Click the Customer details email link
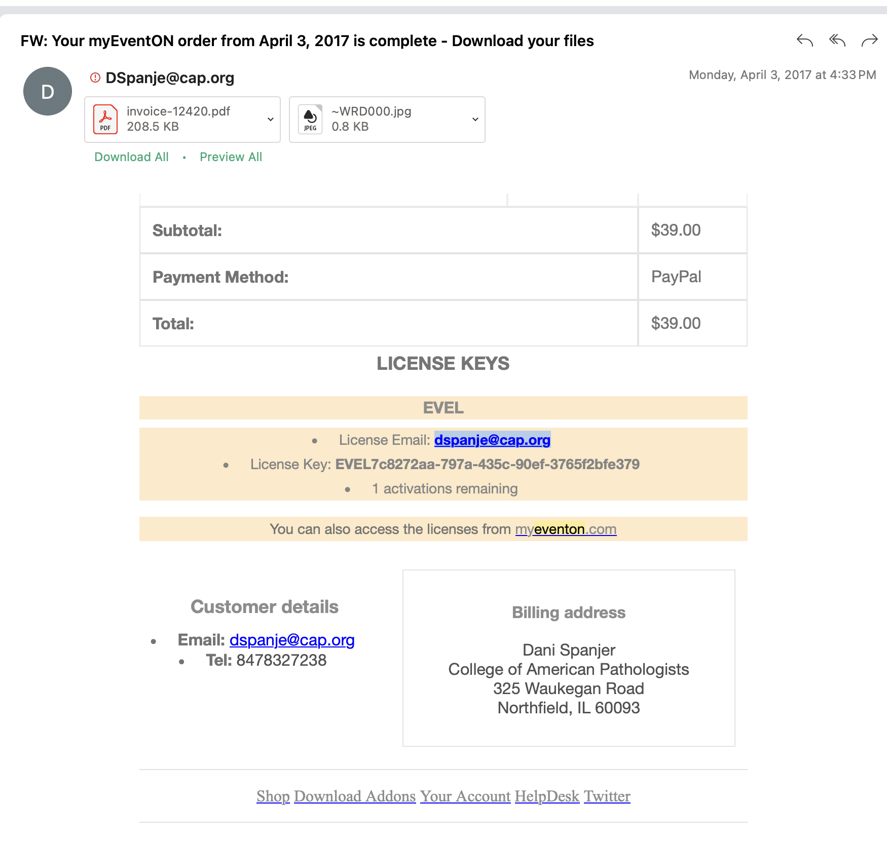The width and height of the screenshot is (887, 841). click(x=291, y=640)
